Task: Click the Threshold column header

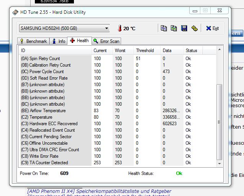Action: pos(147,51)
